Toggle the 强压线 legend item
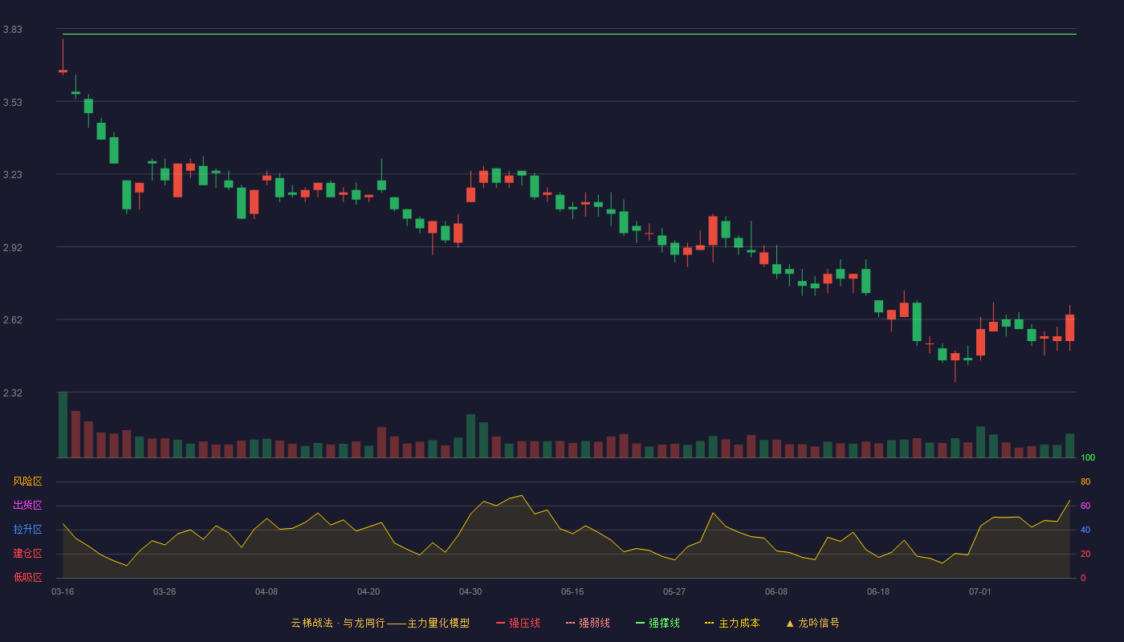 click(518, 623)
